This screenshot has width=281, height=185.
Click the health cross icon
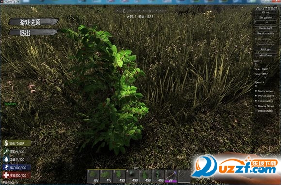pyautogui.click(x=6, y=175)
